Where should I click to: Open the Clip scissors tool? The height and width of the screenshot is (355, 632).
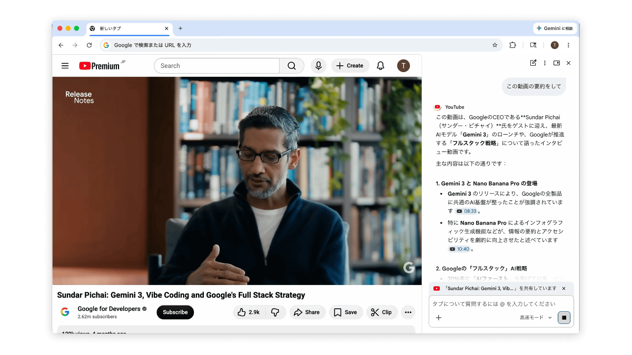[x=381, y=312]
